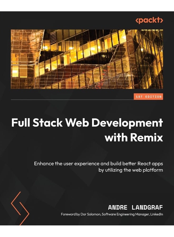Click the "Foreword by Dor Solomon" line

coord(112,214)
